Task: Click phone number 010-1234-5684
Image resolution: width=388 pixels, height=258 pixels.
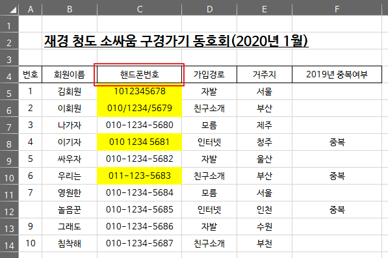Action: [x=140, y=193]
